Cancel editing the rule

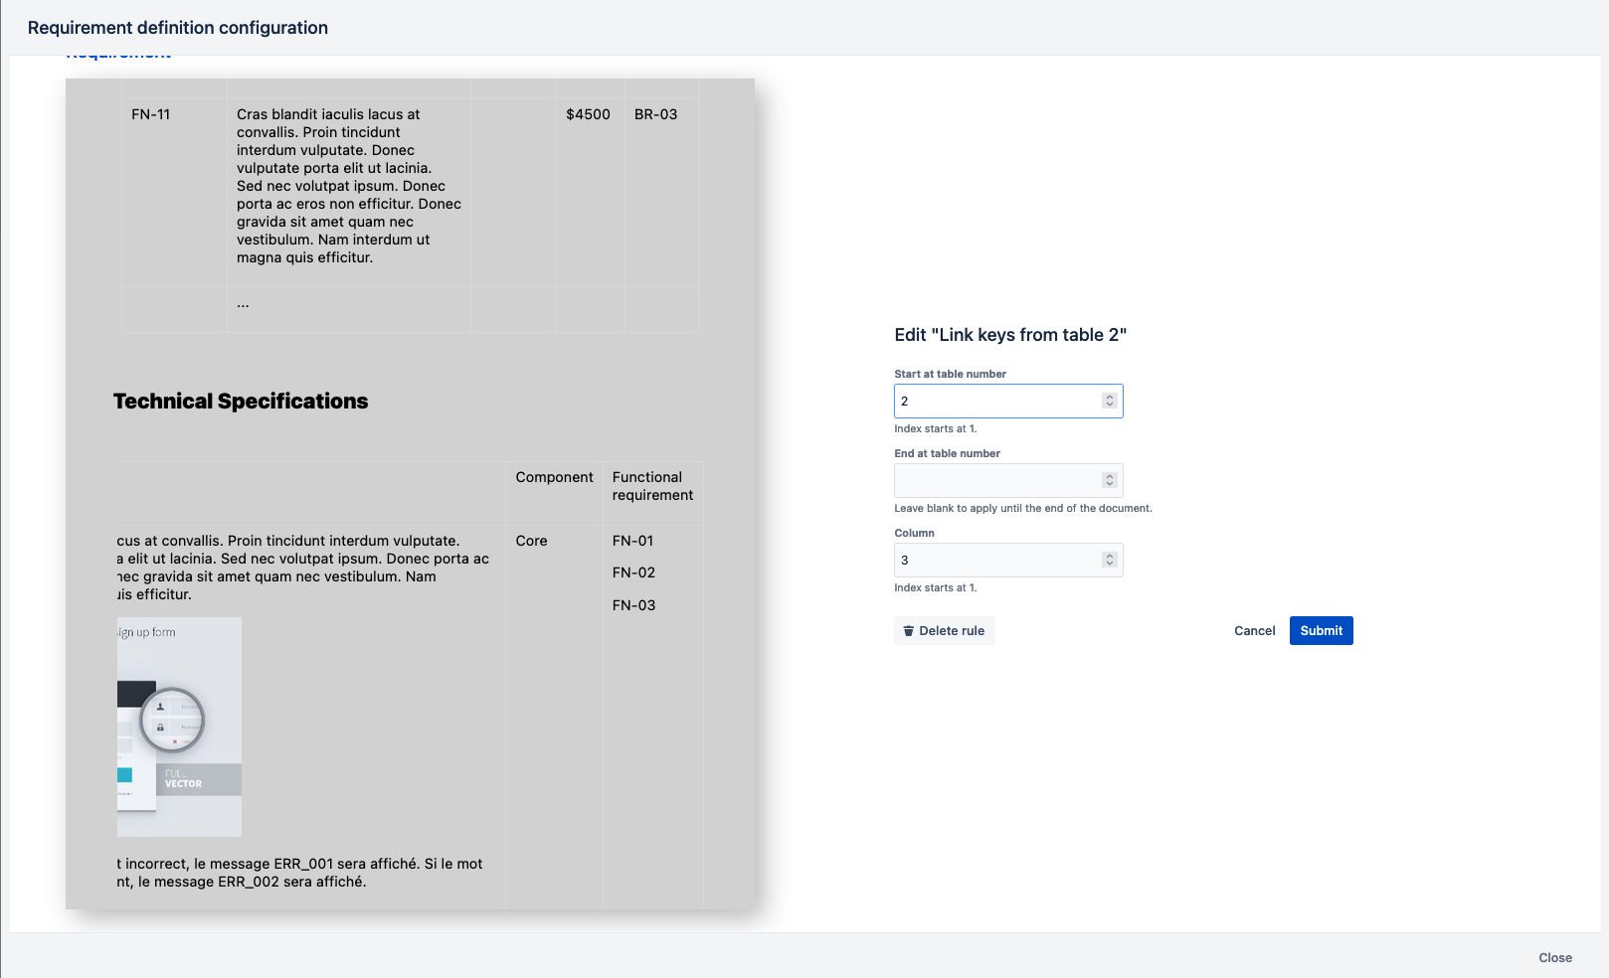tap(1254, 631)
